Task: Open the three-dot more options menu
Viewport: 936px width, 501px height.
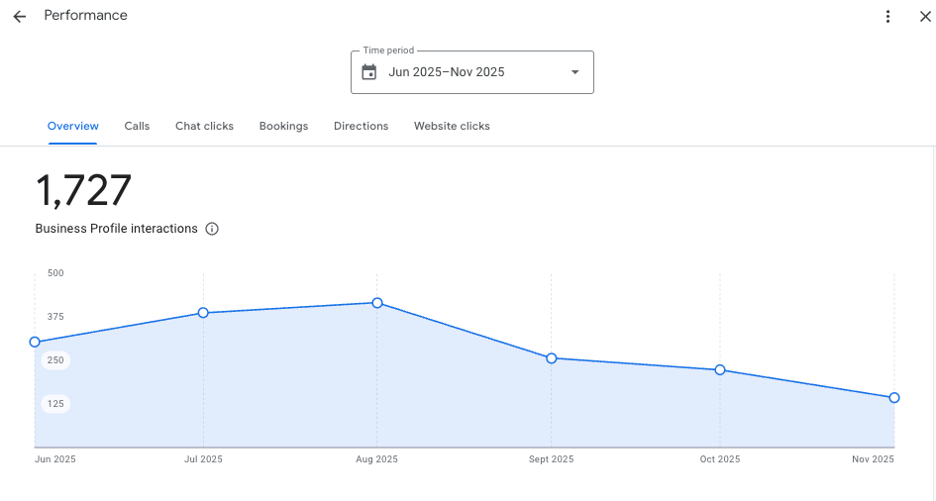Action: point(888,17)
